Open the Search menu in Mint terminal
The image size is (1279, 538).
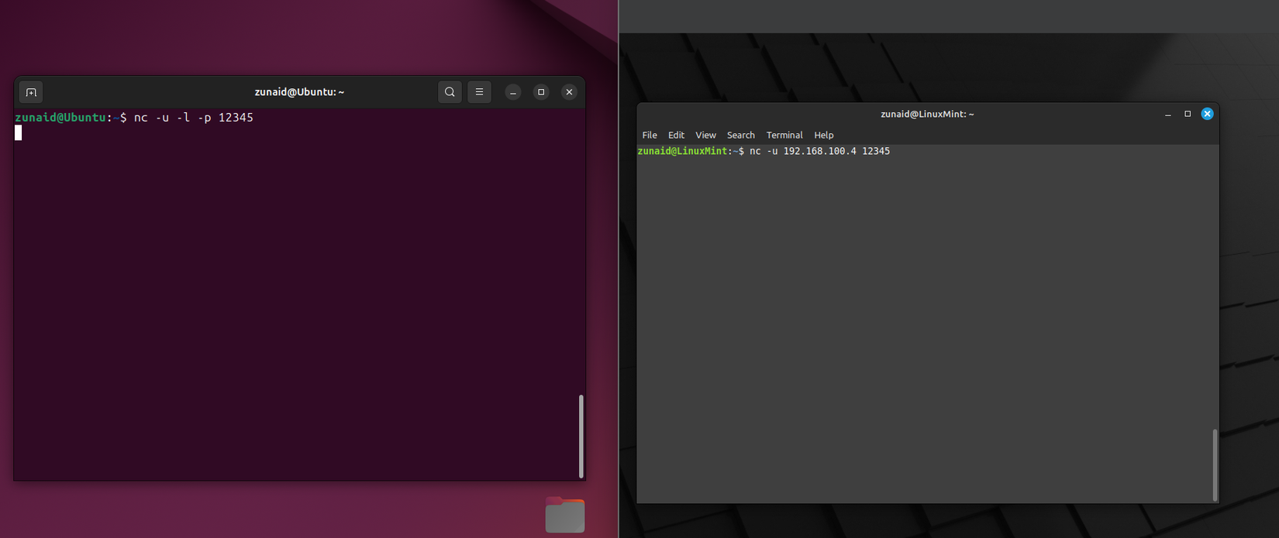point(740,135)
